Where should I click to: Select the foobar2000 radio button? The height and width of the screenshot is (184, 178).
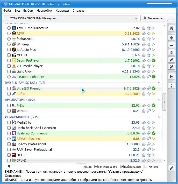coord(9,39)
